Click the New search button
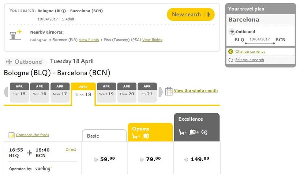 coord(191,15)
